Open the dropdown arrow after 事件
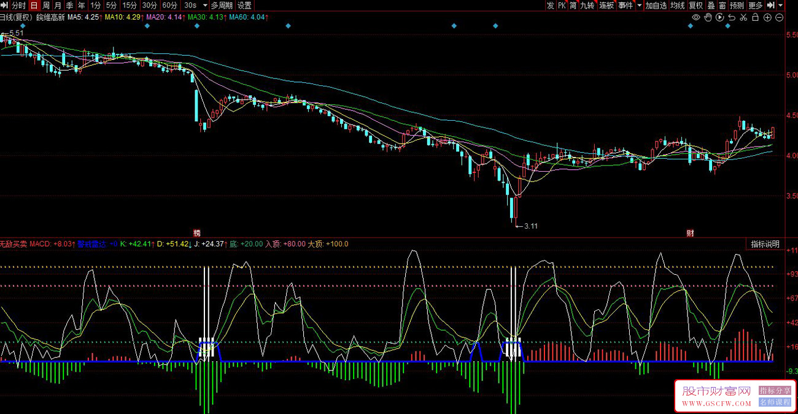 click(x=639, y=5)
